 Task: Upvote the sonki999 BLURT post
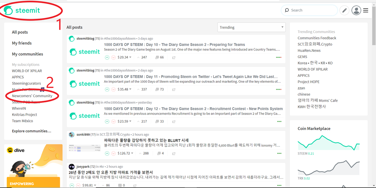coord(107,153)
